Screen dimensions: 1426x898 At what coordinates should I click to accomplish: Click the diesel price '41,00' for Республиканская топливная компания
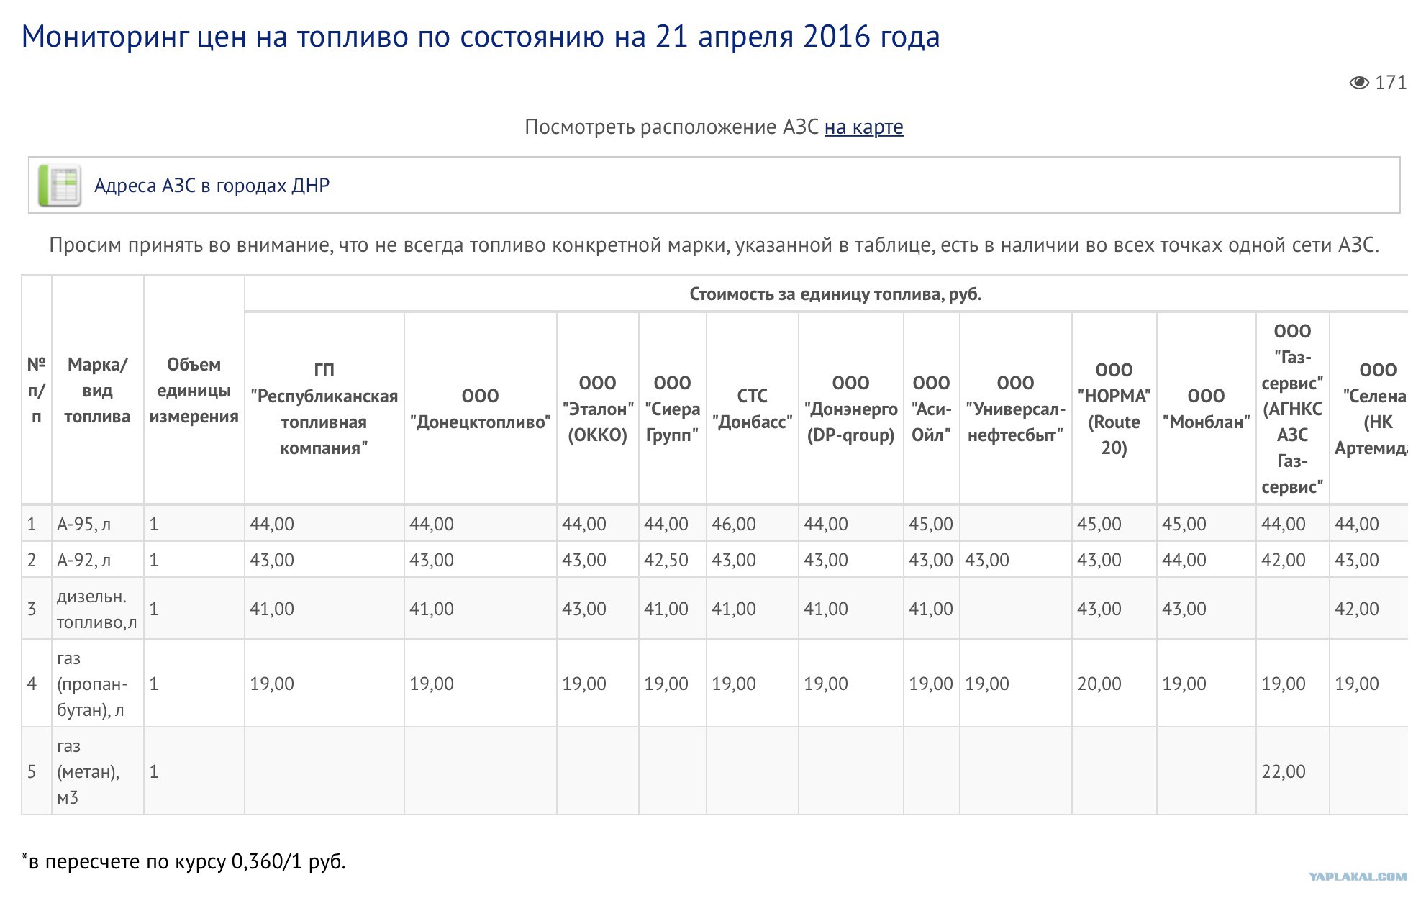pos(272,609)
